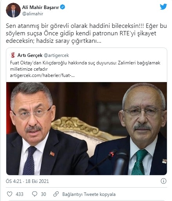Screen dimensions: 172x201
Task: Open the @alimahir handle link
Action: tap(33, 14)
